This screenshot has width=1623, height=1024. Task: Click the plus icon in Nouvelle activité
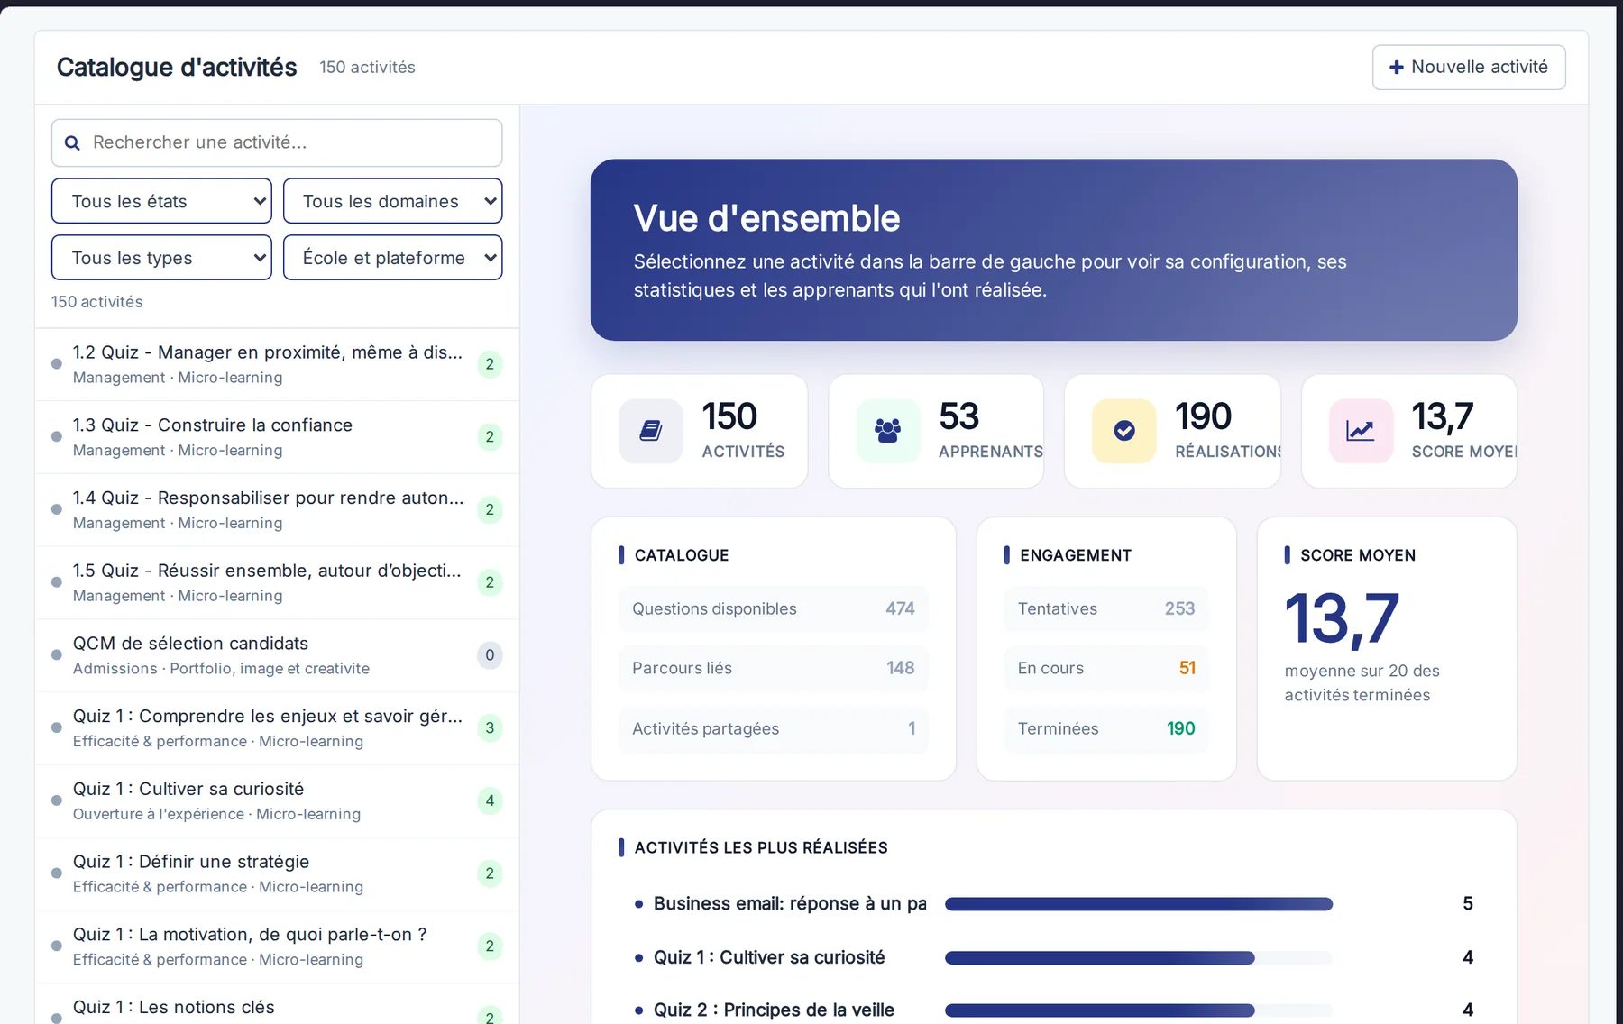pos(1396,68)
